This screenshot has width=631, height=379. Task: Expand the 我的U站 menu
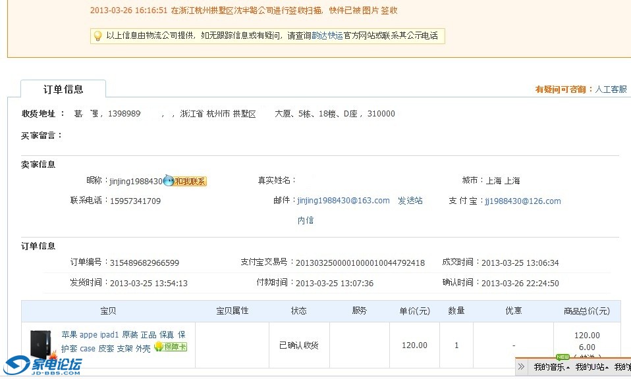[591, 366]
